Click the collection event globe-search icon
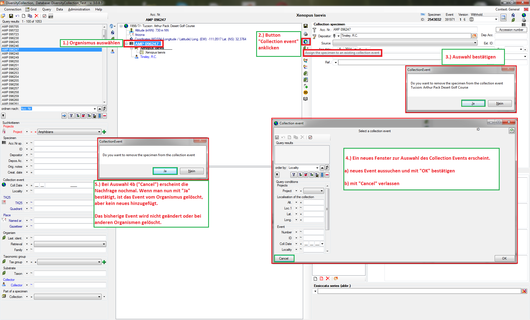 point(306,42)
